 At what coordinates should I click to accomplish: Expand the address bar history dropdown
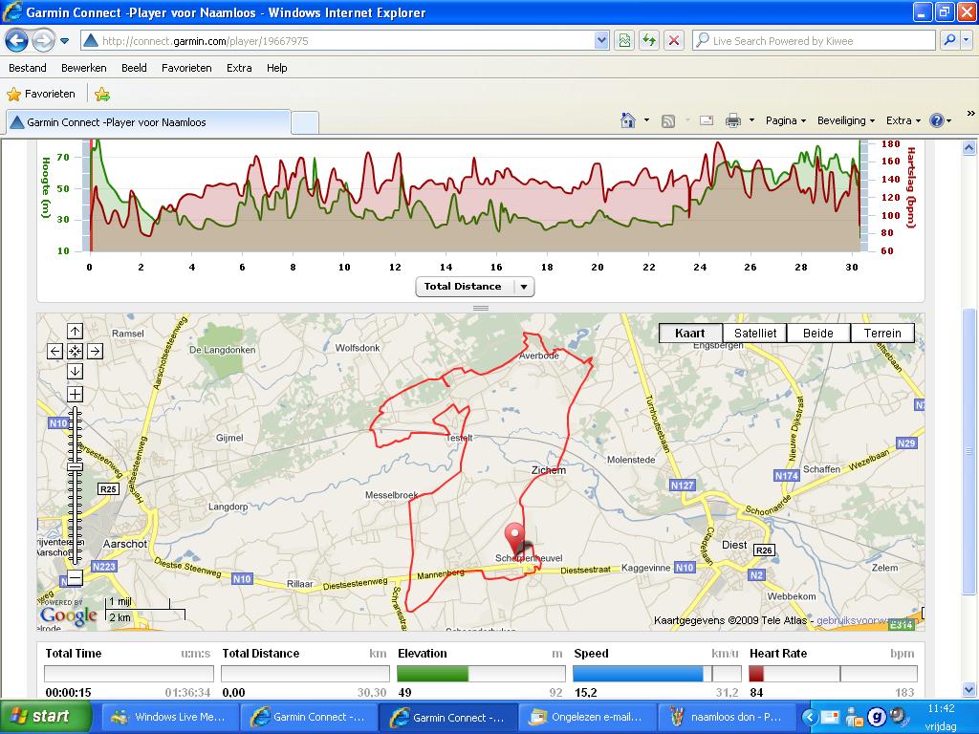pos(601,41)
